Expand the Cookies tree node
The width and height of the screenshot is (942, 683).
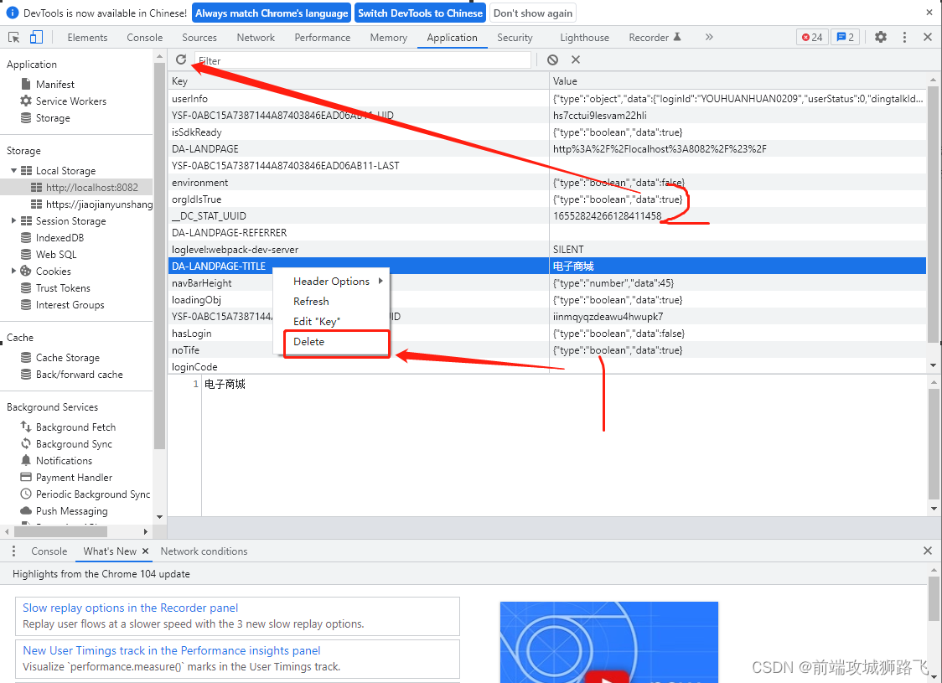click(x=13, y=272)
